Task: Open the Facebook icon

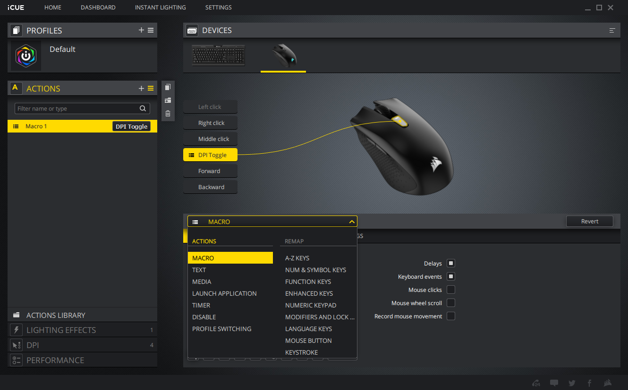Action: pos(589,383)
